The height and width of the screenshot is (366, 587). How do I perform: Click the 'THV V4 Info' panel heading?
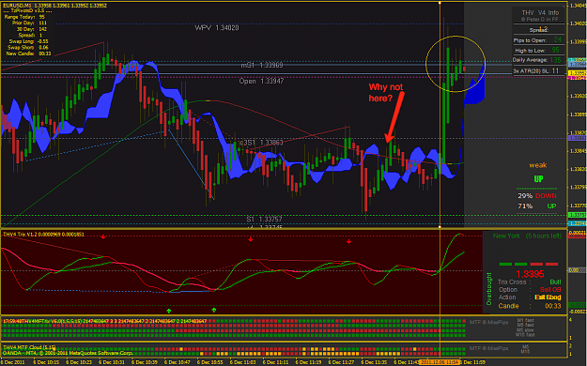(540, 13)
